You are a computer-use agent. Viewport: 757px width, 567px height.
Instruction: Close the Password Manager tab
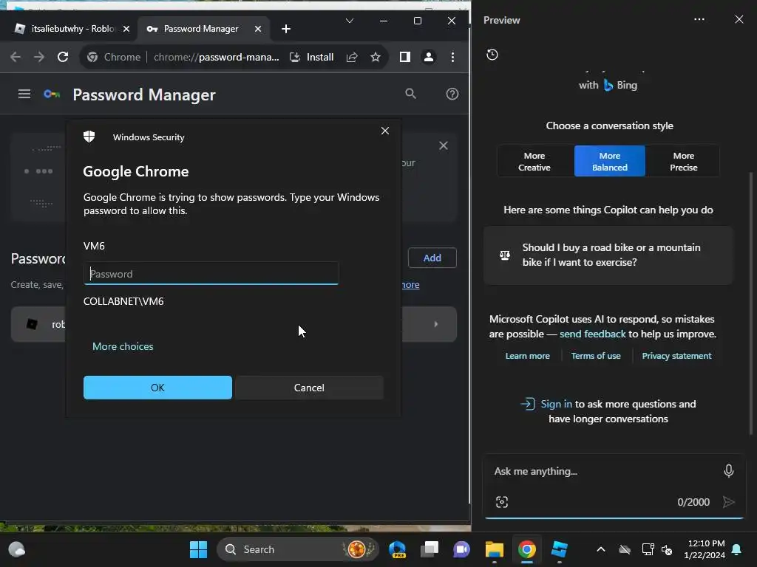pyautogui.click(x=258, y=29)
